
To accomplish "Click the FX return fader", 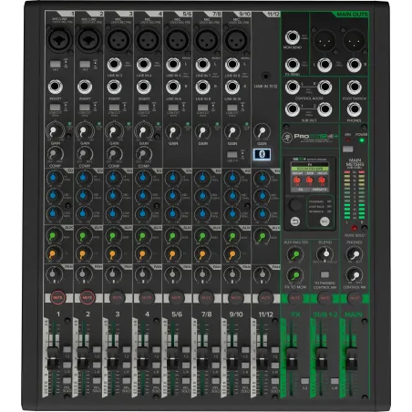I will [292, 358].
